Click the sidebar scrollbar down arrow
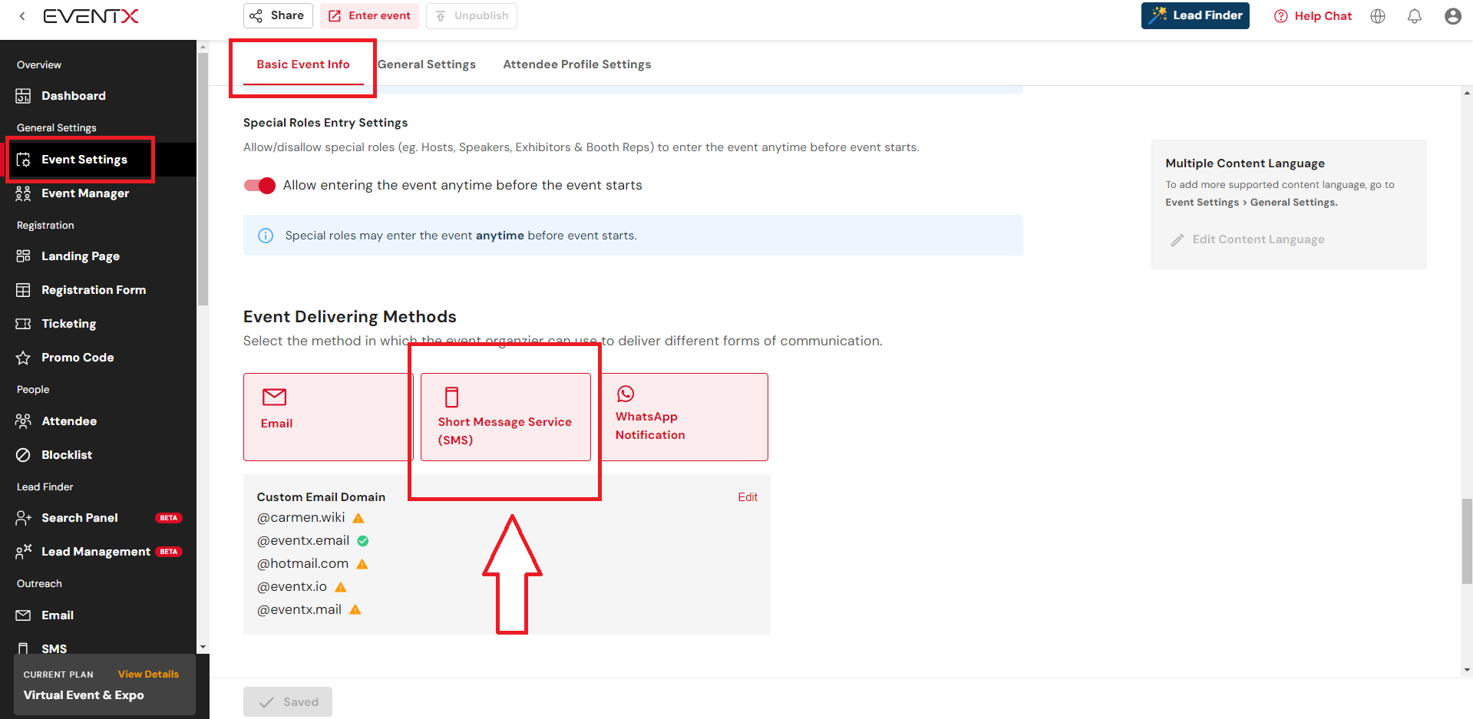 [203, 647]
